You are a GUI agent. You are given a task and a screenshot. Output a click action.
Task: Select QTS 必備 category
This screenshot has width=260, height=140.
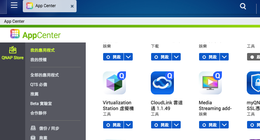(x=39, y=84)
